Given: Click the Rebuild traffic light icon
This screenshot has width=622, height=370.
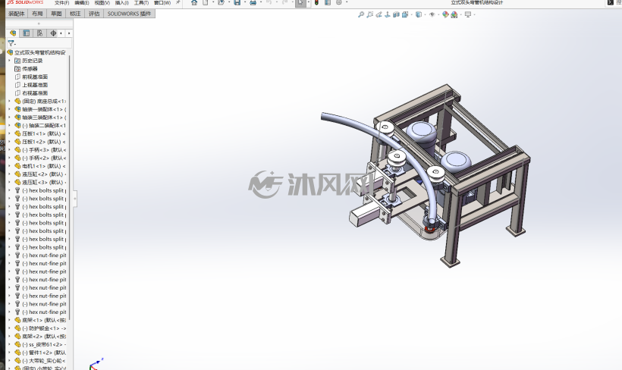Looking at the screenshot, I should click(x=316, y=2).
